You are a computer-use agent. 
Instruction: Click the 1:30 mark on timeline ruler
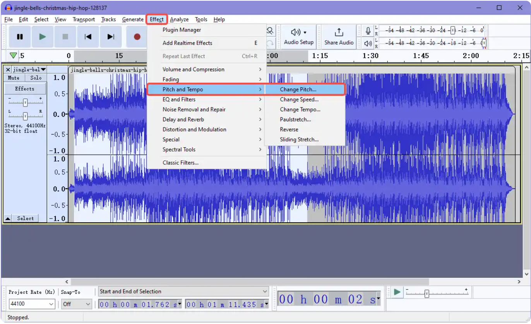[x=370, y=56]
